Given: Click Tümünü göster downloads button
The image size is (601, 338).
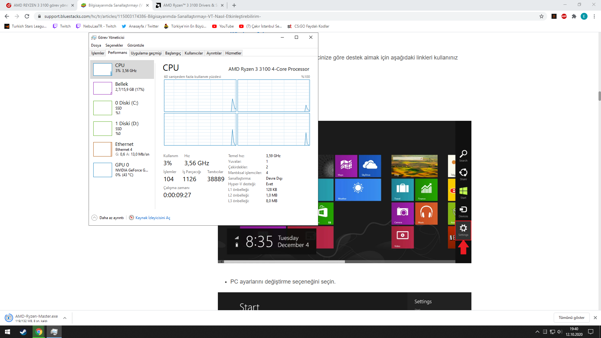Looking at the screenshot, I should [x=572, y=318].
